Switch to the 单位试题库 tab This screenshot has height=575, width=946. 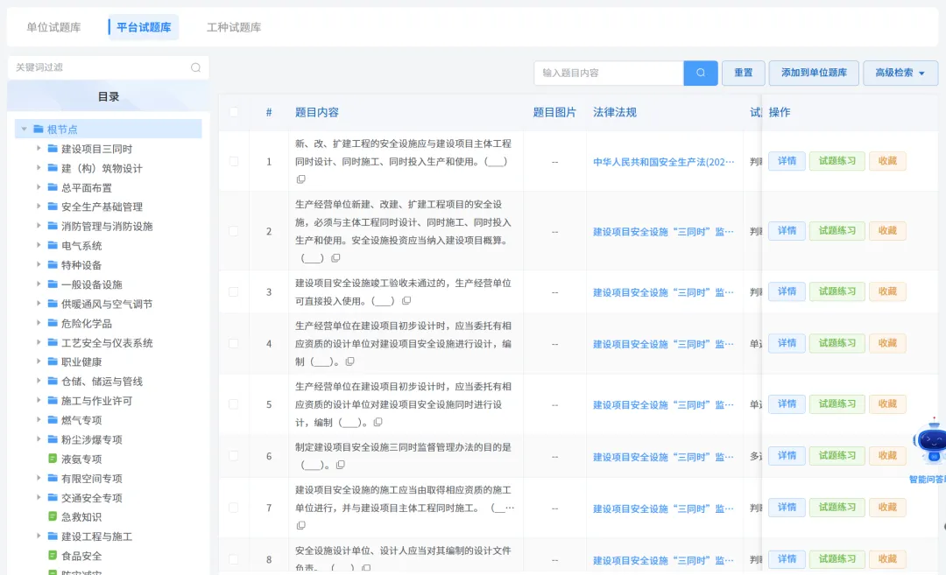tap(53, 27)
